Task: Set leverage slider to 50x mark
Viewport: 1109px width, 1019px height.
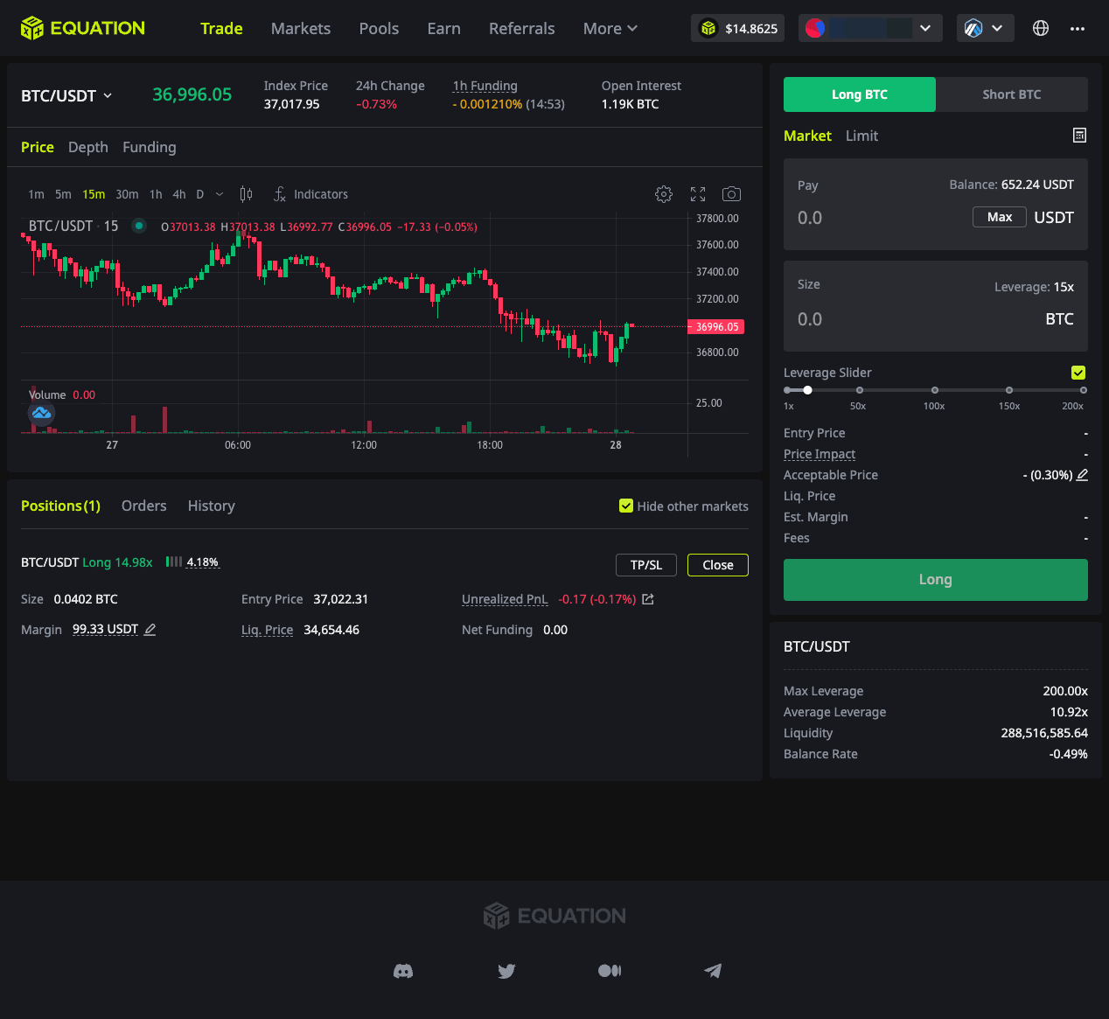Action: point(860,390)
